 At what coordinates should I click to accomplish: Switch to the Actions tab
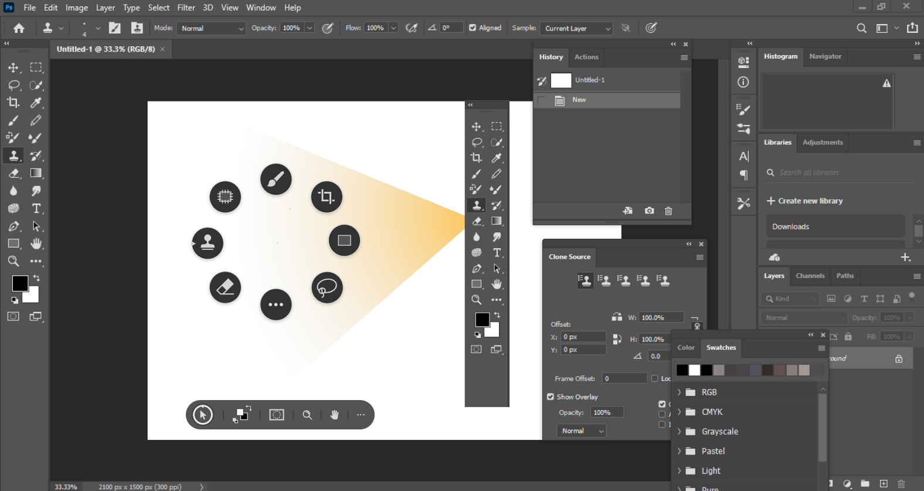point(586,57)
